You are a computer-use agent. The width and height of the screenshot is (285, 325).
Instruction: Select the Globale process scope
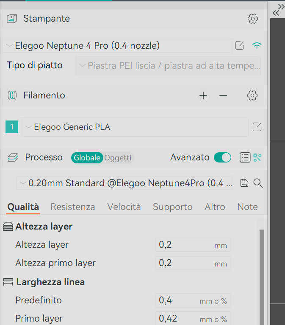pyautogui.click(x=87, y=158)
